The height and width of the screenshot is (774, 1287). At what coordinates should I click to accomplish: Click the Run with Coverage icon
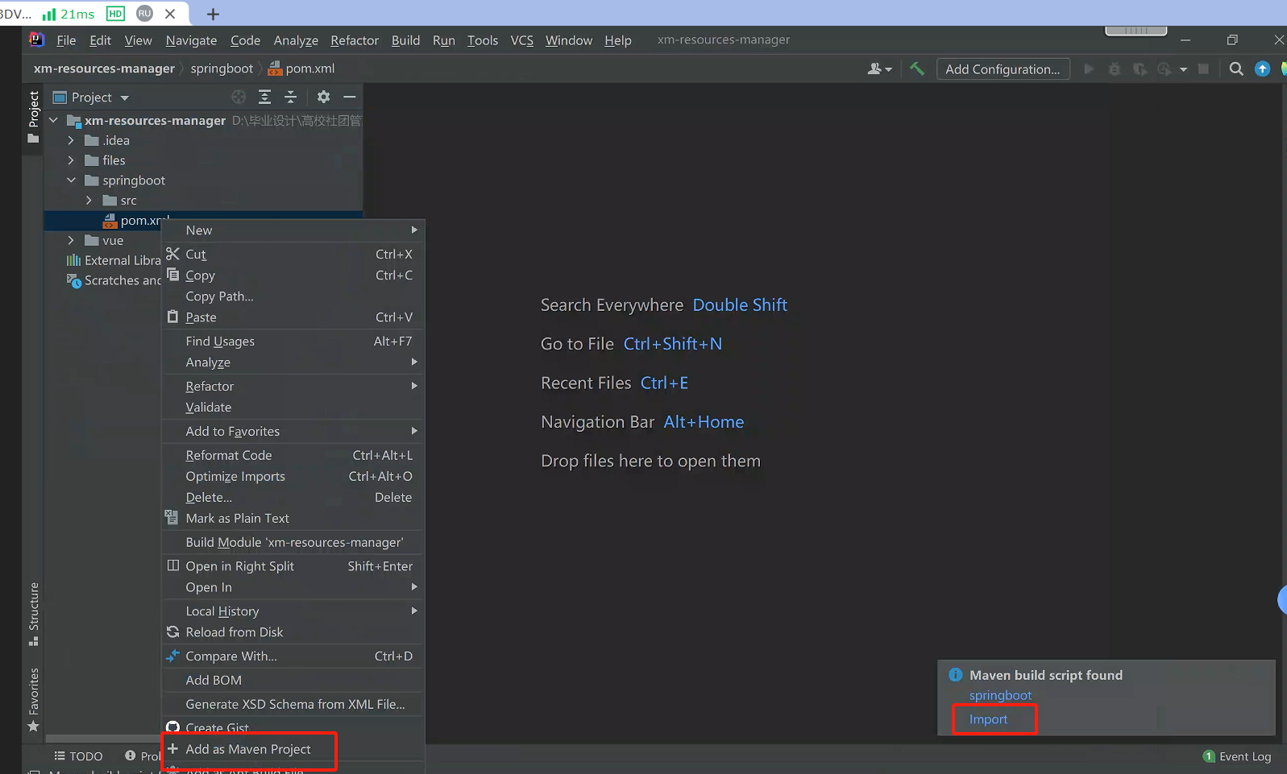tap(1140, 69)
